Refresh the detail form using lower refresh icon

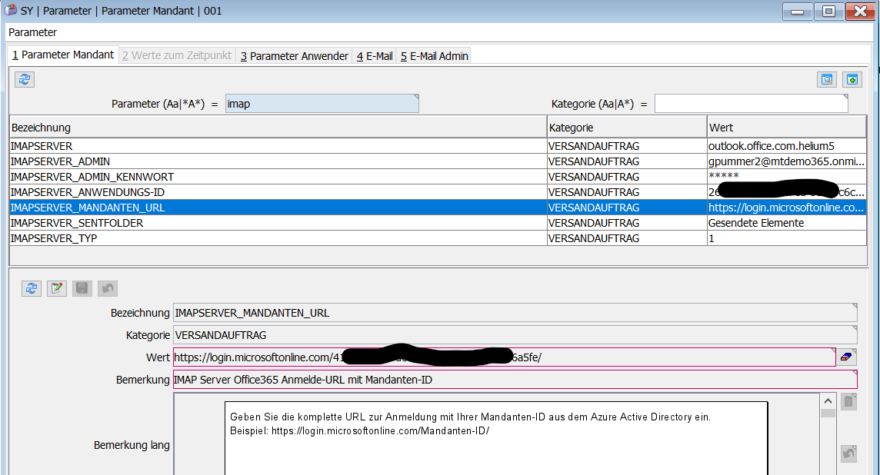pos(32,288)
